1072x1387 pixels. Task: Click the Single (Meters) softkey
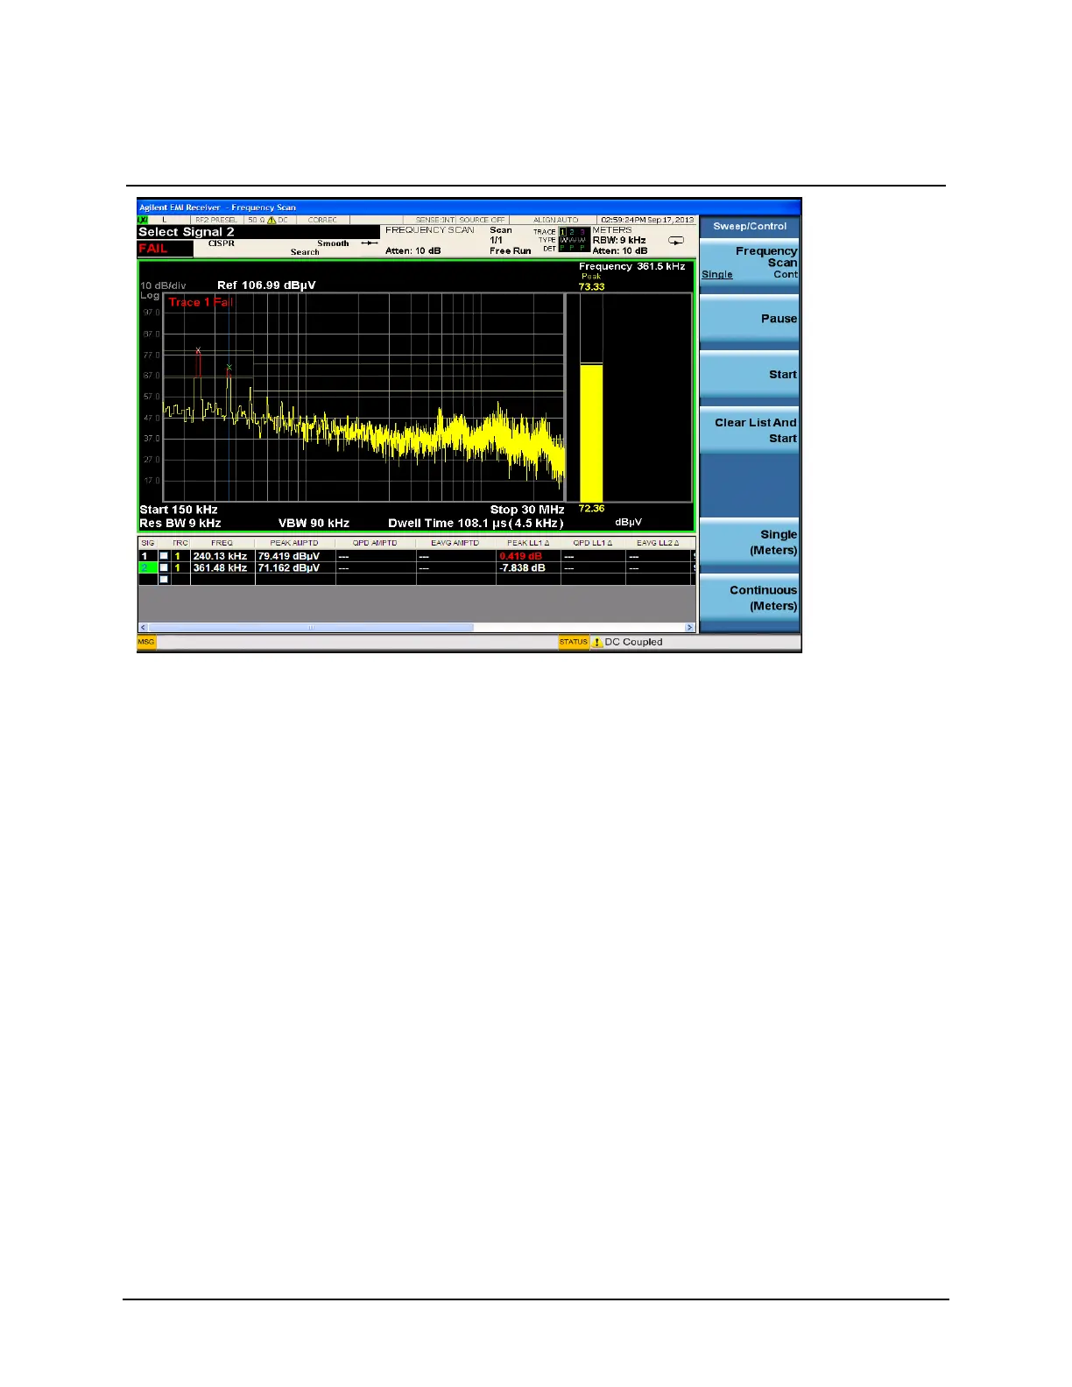[x=750, y=542]
